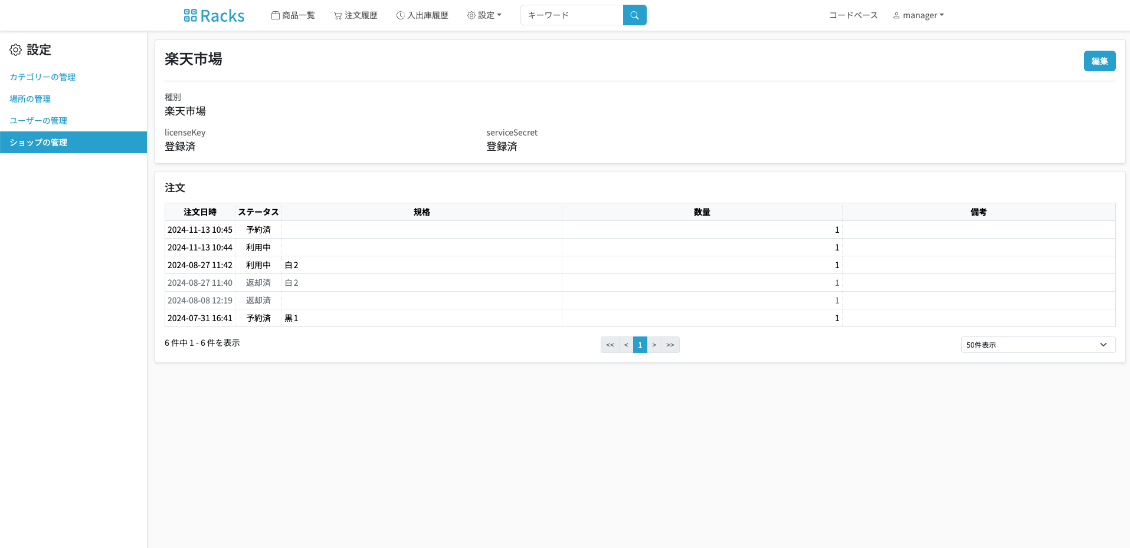This screenshot has height=548, width=1130.
Task: Click the 編集 button
Action: [1099, 61]
